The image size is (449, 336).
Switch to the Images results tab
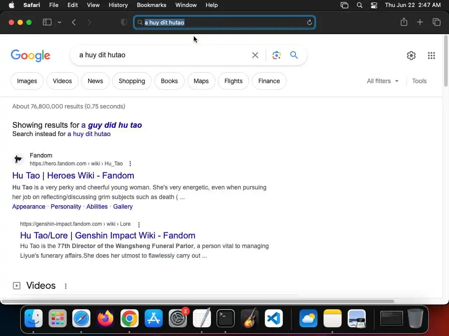click(x=27, y=81)
